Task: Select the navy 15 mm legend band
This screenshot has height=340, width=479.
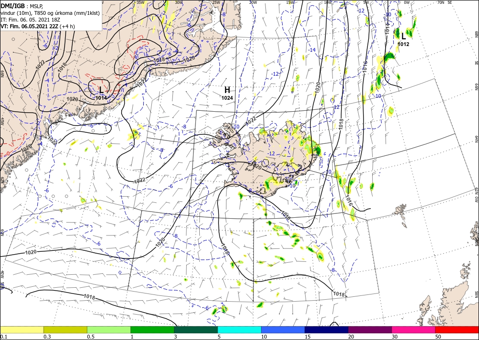Action: tap(327, 330)
